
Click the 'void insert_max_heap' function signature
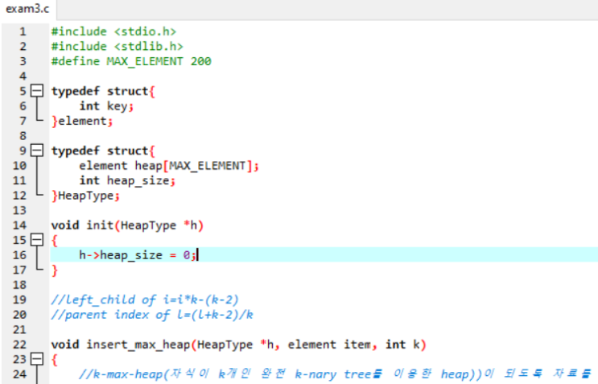238,345
